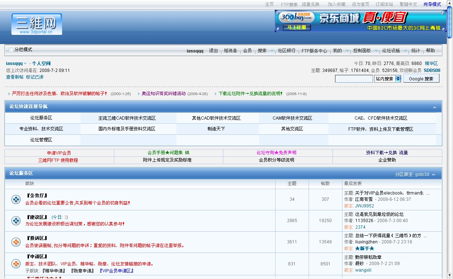The width and height of the screenshot is (453, 279).
Task: Click 加入收藏 at the top
Action: [x=337, y=4]
